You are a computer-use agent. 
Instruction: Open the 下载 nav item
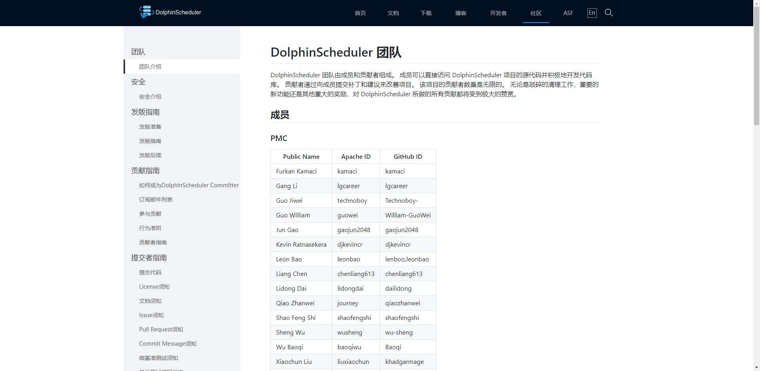[426, 13]
